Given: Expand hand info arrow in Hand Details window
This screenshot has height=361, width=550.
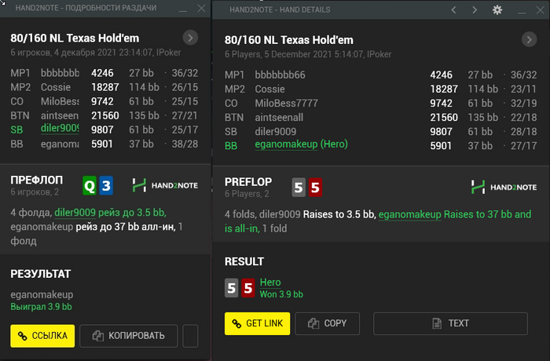Looking at the screenshot, I should tap(529, 39).
